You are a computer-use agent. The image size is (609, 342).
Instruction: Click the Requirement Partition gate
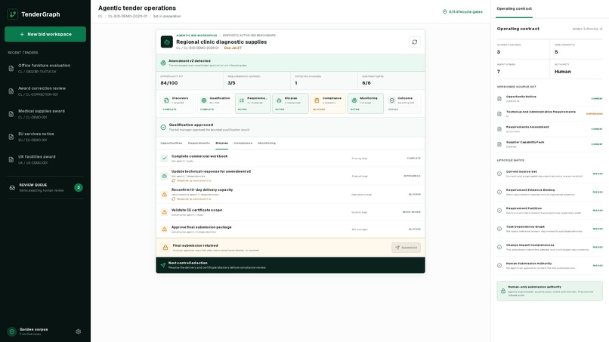549,211
